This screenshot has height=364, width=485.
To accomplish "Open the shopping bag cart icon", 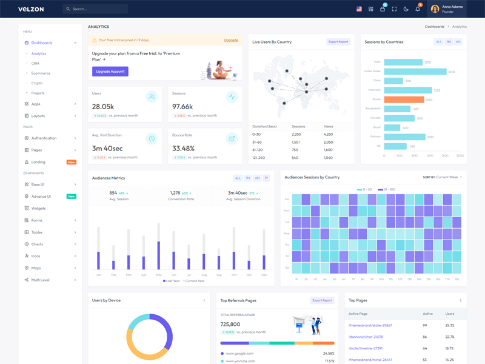I will tap(383, 9).
